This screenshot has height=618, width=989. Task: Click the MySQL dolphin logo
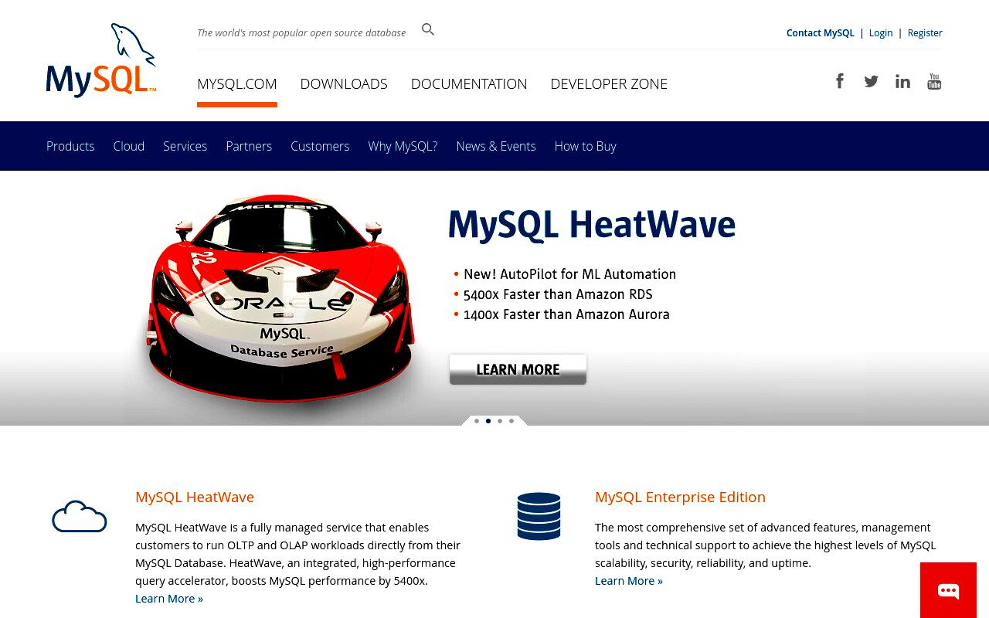pos(101,60)
